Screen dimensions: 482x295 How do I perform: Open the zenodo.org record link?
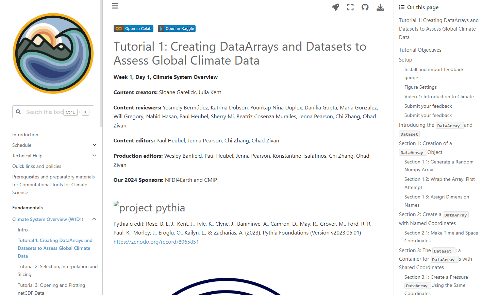pos(156,242)
